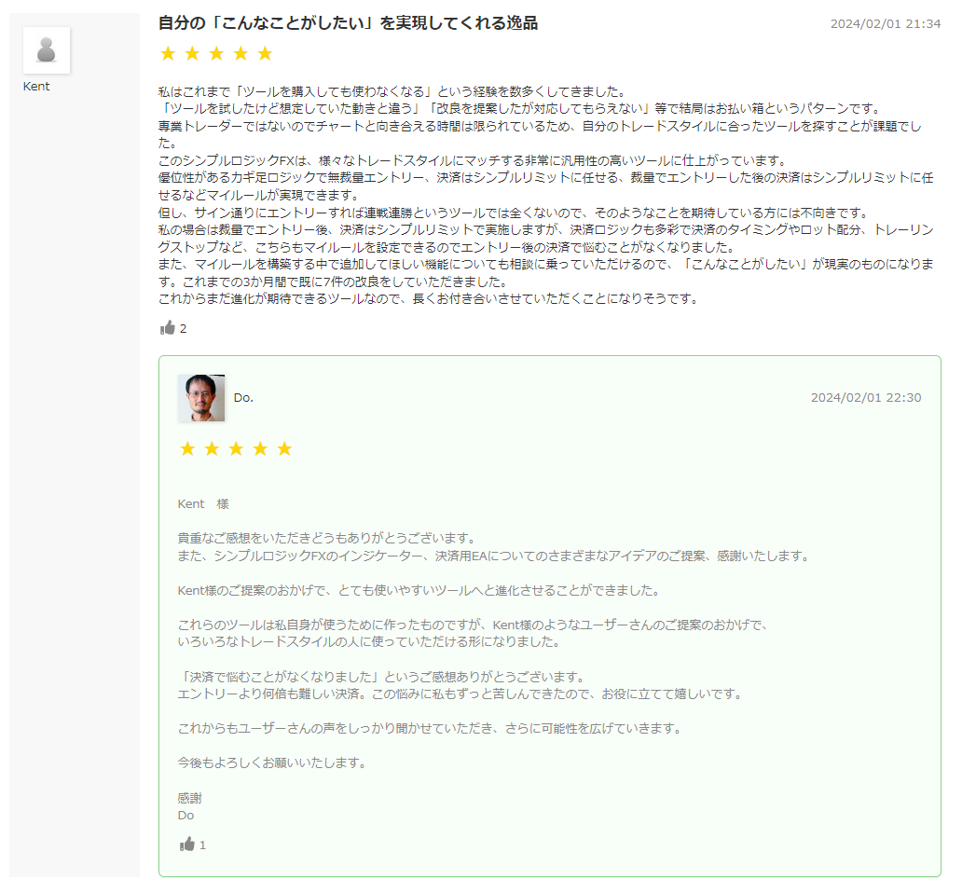Click the like count 1 on Do's reply
Image resolution: width=962 pixels, height=893 pixels.
(202, 845)
